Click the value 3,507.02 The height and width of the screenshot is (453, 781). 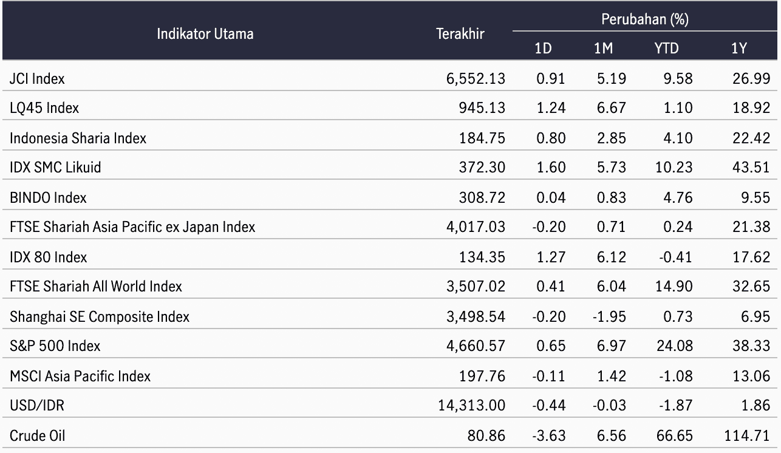click(x=476, y=286)
